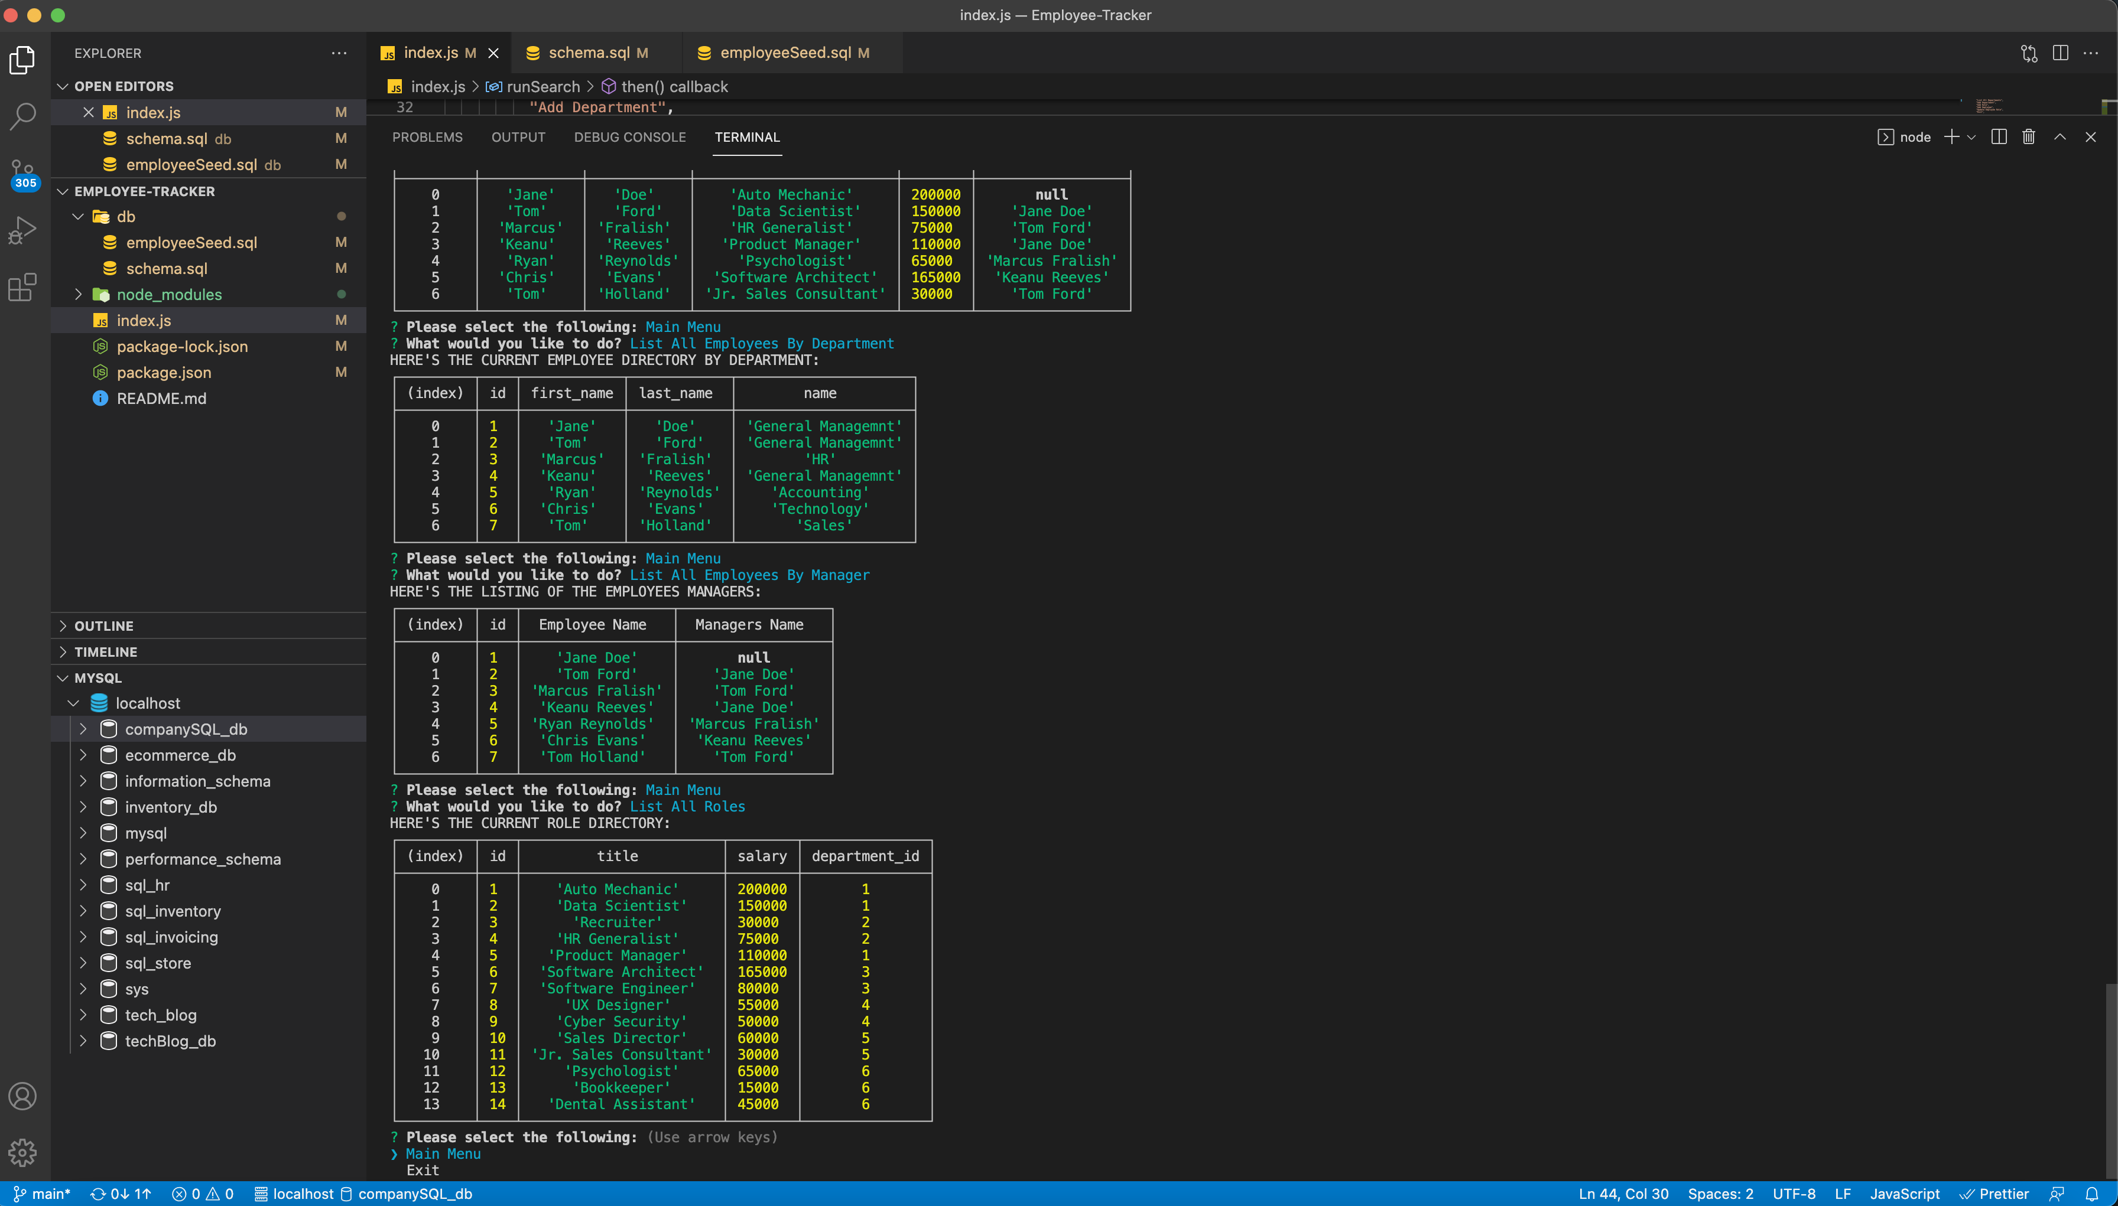
Task: Collapse the Open Editors section
Action: (x=63, y=86)
